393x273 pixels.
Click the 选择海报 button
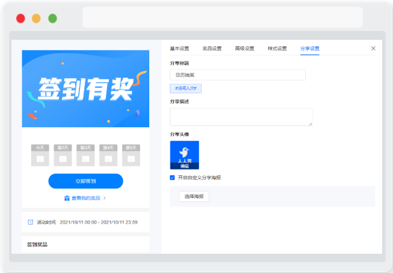[194, 196]
